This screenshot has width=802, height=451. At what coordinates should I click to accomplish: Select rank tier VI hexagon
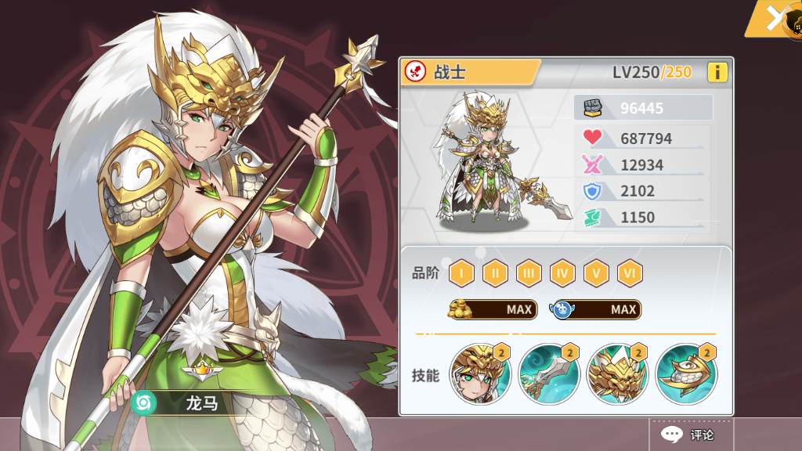click(630, 273)
